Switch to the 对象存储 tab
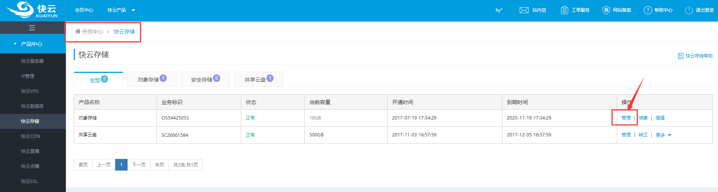The image size is (718, 192). [x=152, y=79]
